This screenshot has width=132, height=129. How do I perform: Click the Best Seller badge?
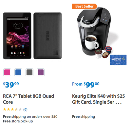coord(85,6)
